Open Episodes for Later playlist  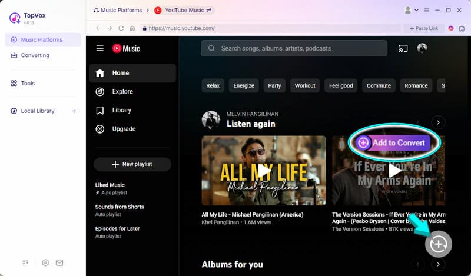pos(117,228)
